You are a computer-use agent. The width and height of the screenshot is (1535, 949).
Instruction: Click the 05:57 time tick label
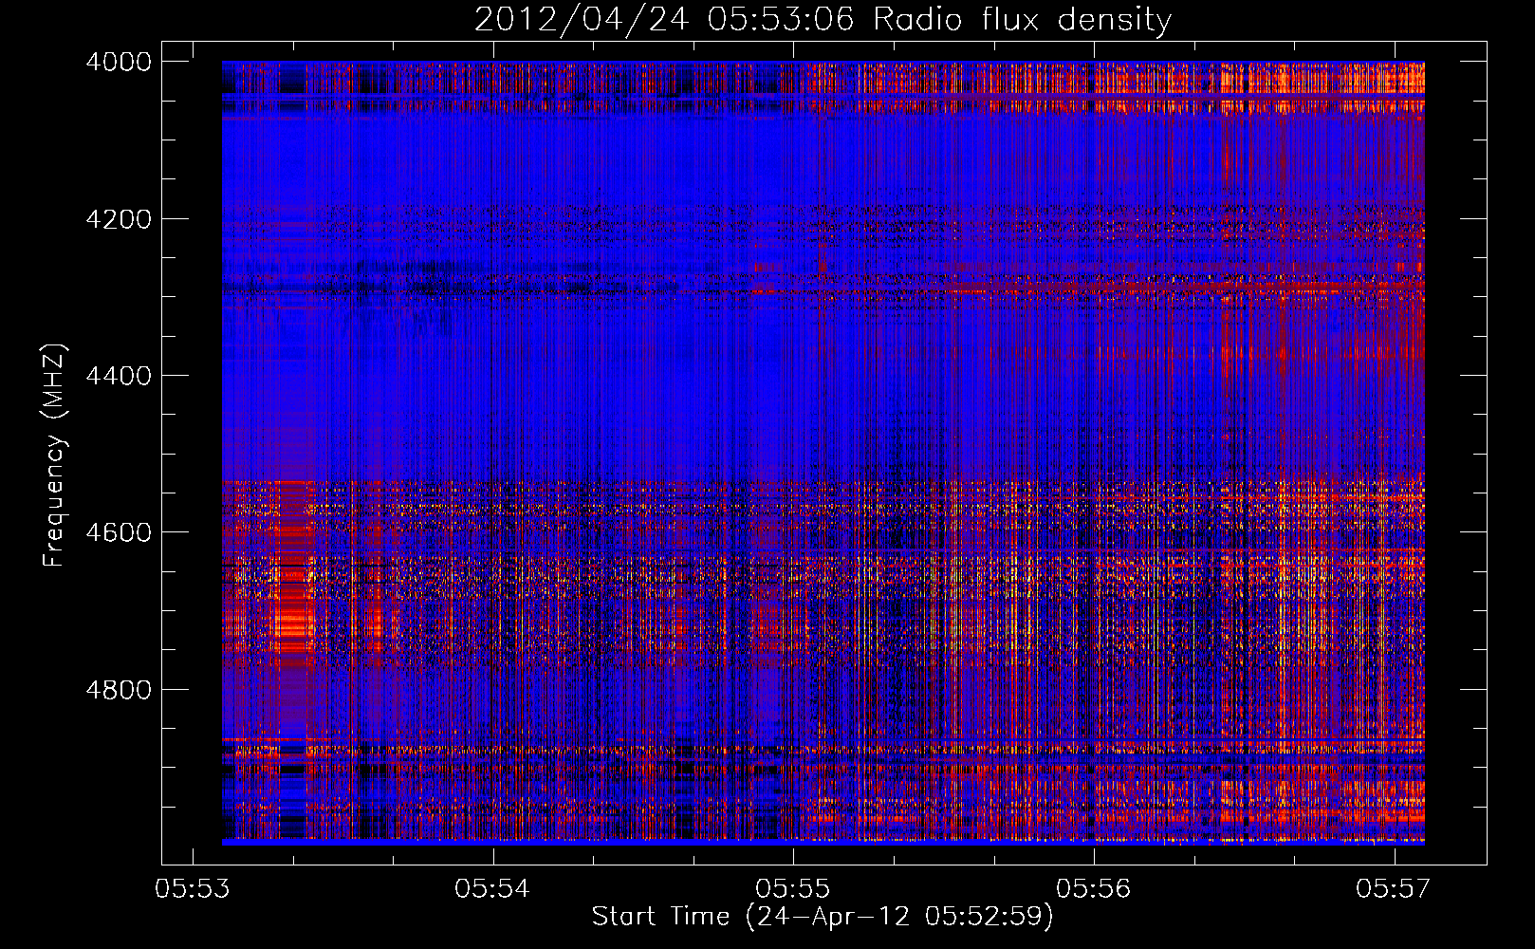pyautogui.click(x=1394, y=888)
